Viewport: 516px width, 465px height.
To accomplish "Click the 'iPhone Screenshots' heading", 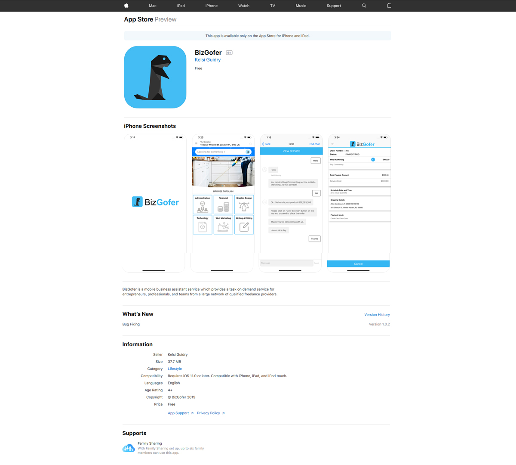I will click(x=150, y=126).
